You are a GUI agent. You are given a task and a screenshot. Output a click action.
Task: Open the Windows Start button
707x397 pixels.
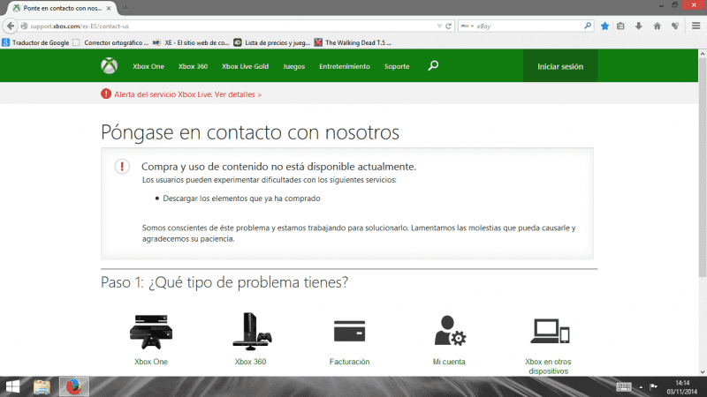12,386
